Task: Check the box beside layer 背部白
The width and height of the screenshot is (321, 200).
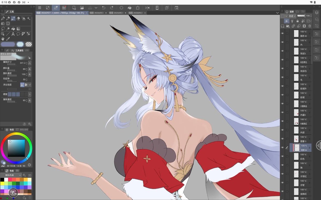Action: coord(287,69)
